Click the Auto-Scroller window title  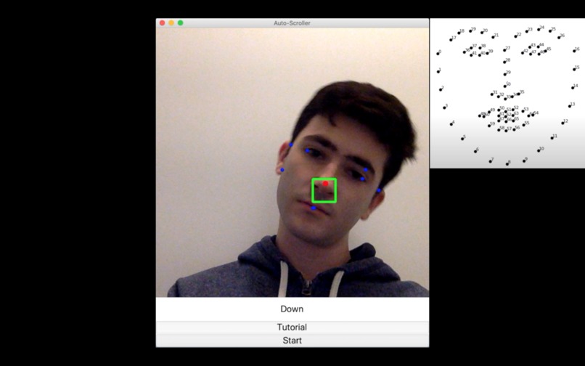point(292,23)
